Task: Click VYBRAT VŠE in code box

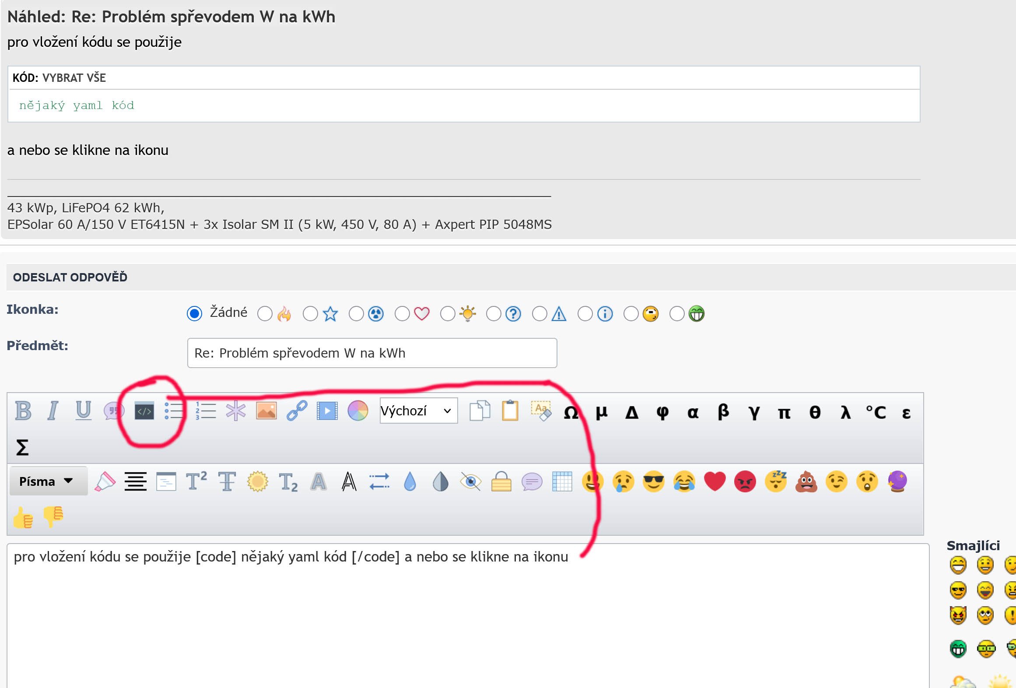Action: [x=74, y=78]
